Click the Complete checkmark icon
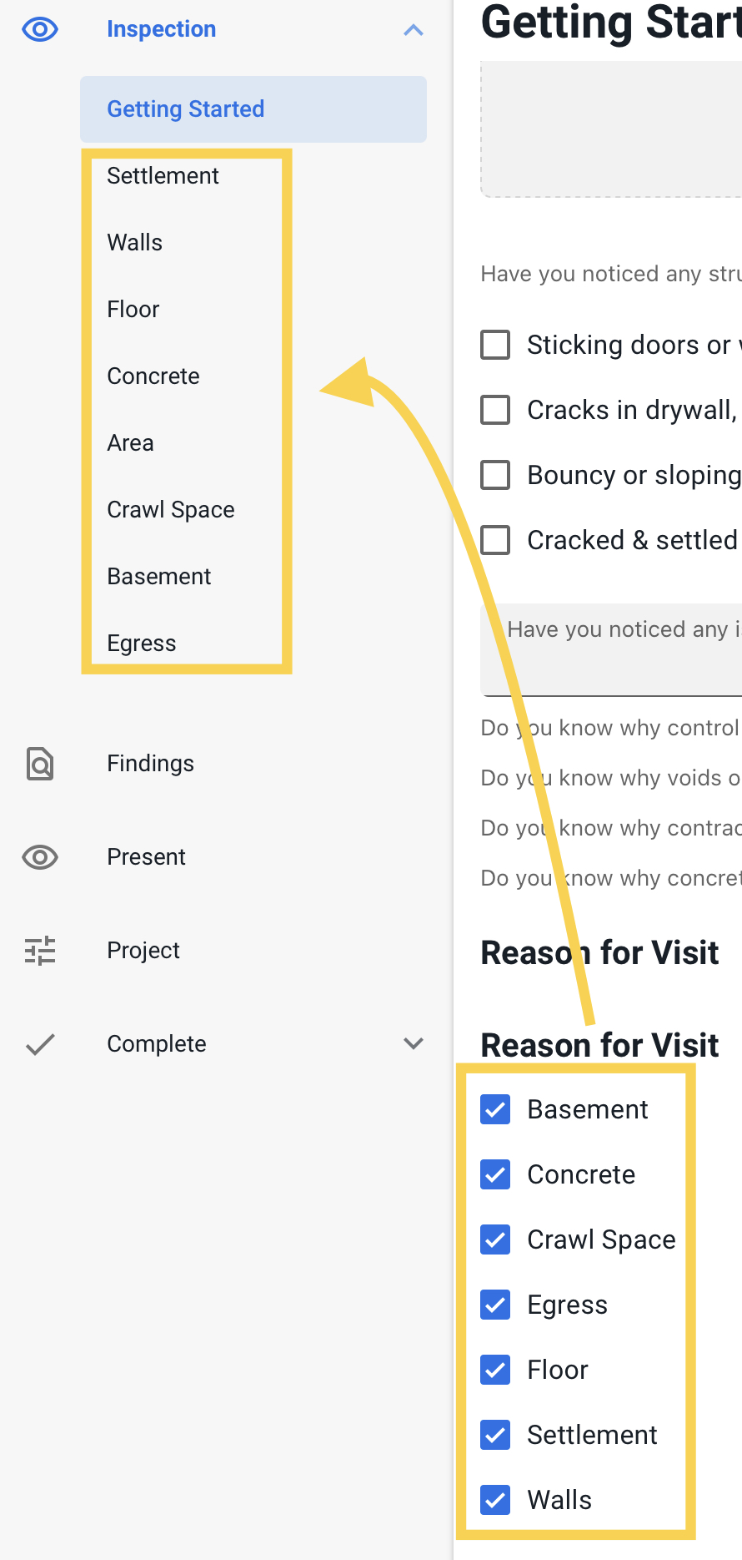 click(40, 1044)
